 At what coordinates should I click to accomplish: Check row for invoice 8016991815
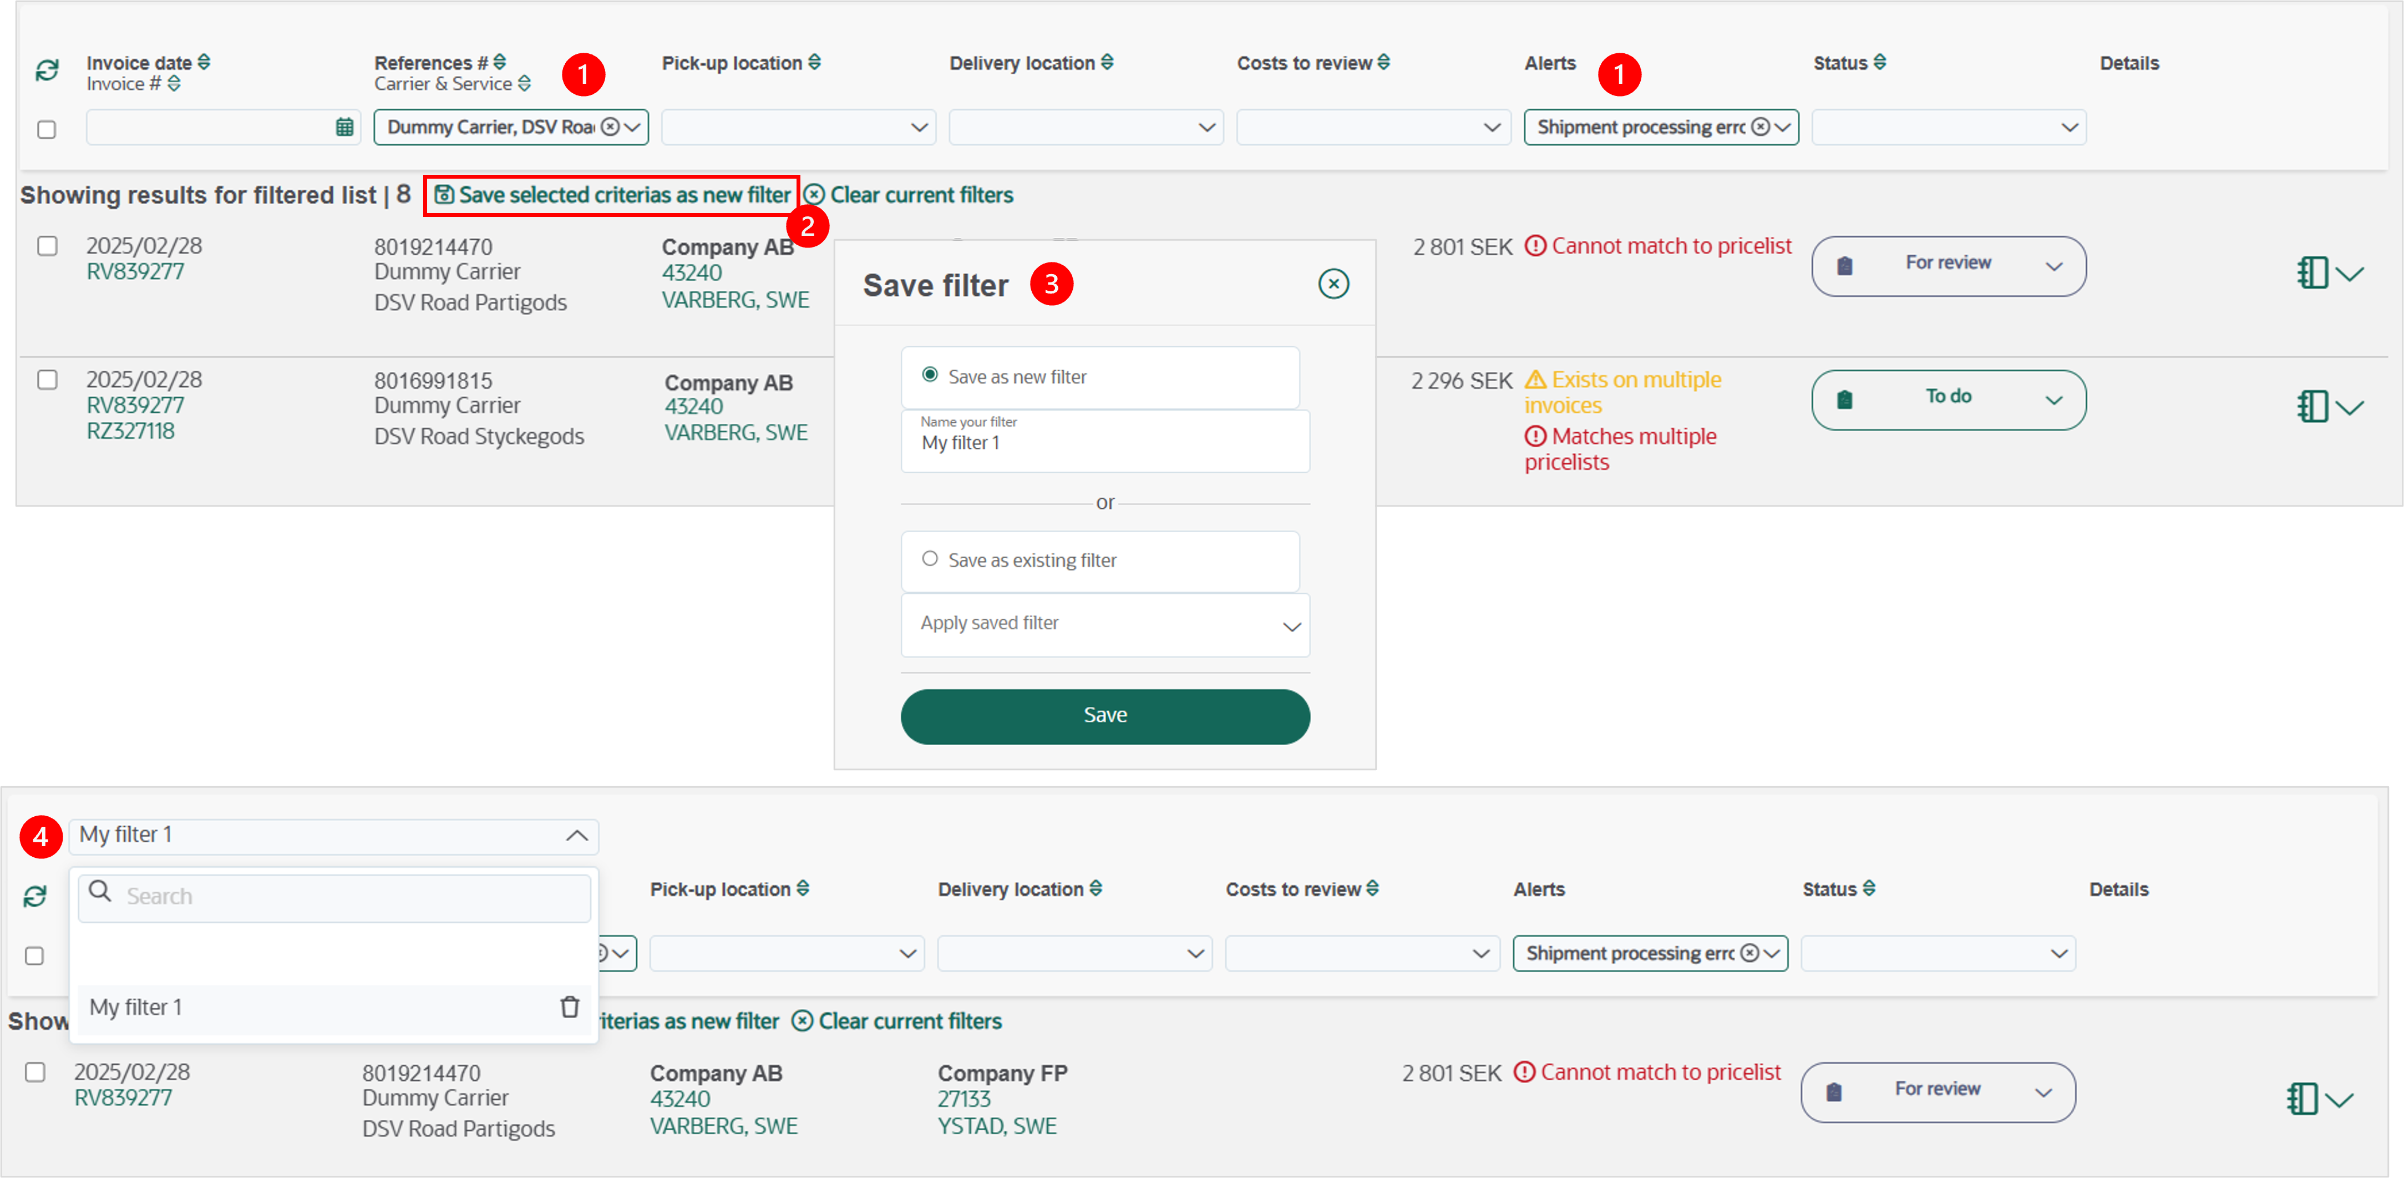click(47, 380)
